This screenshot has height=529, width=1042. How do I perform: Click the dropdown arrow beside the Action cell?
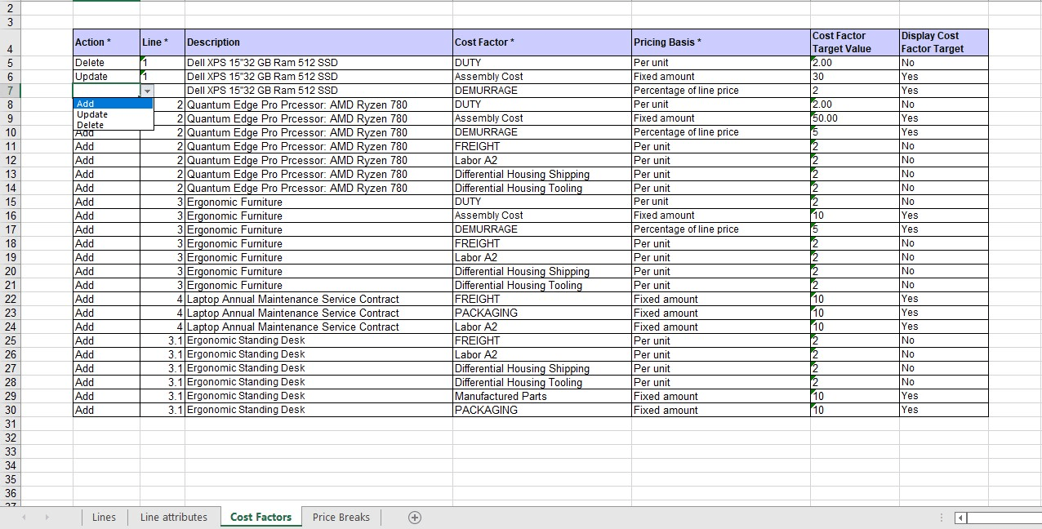point(147,91)
